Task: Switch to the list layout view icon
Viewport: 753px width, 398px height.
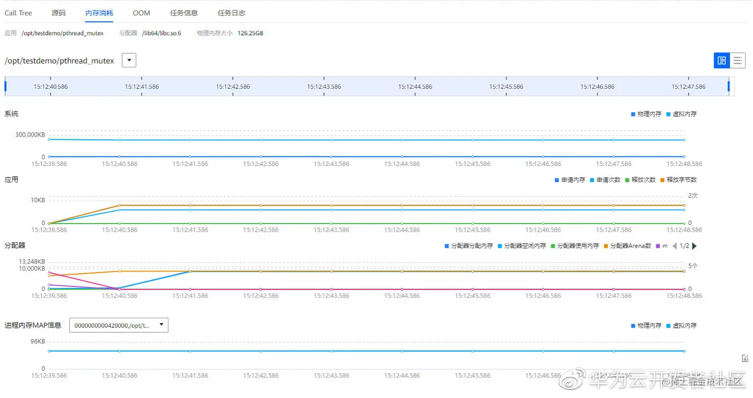Action: point(738,61)
